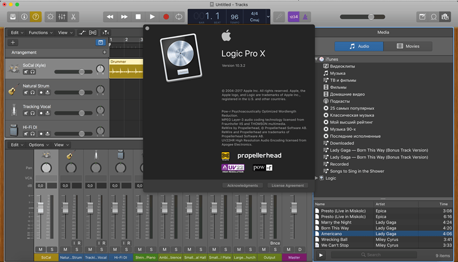This screenshot has height=262, width=458.
Task: Click the Natural Strum guitar icon
Action: pos(13,89)
